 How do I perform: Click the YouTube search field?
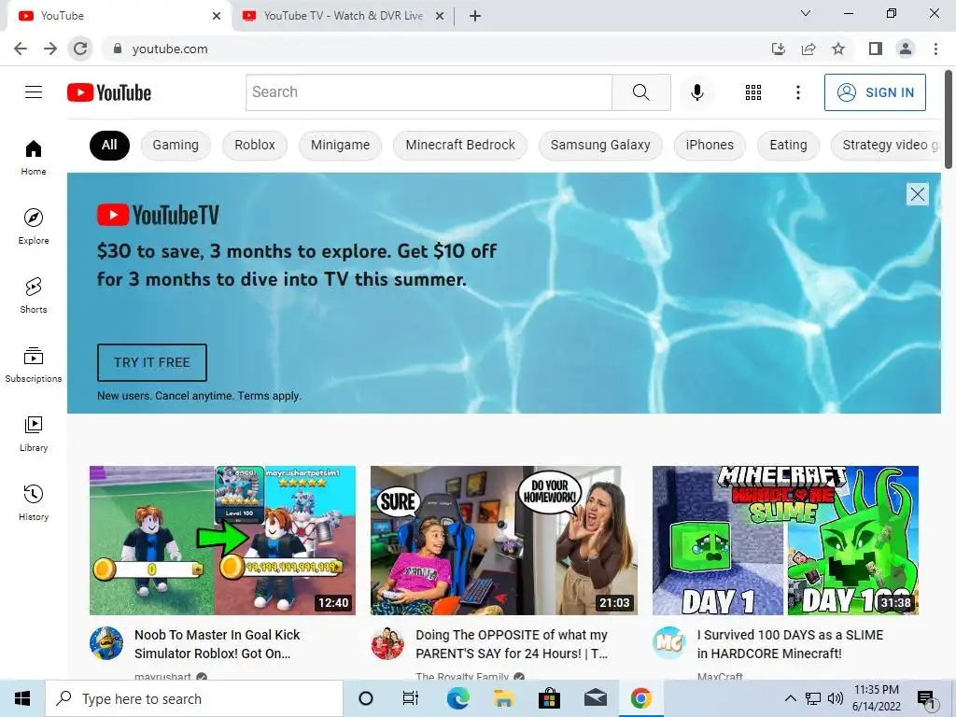(429, 92)
